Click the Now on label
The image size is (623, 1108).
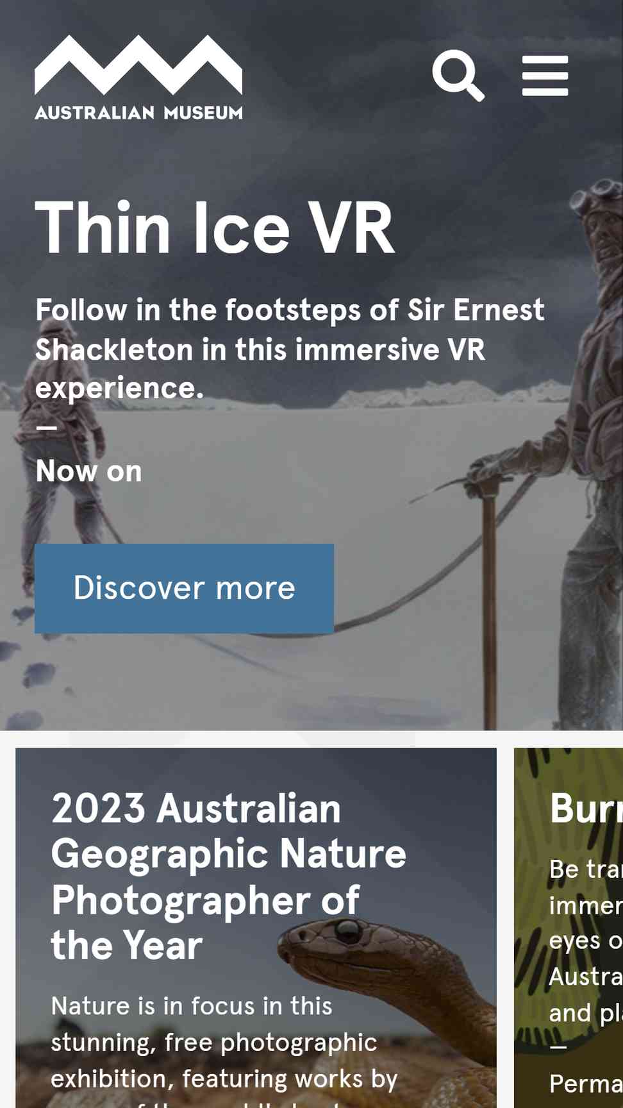point(88,471)
